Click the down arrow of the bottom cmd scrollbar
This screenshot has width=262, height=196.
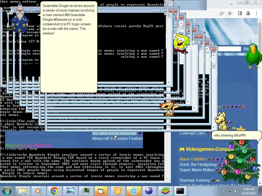[166, 179]
